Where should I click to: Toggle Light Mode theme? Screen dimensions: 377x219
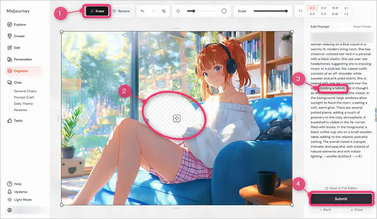(23, 200)
